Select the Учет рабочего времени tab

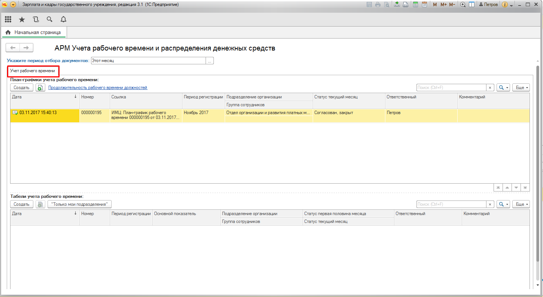(33, 71)
